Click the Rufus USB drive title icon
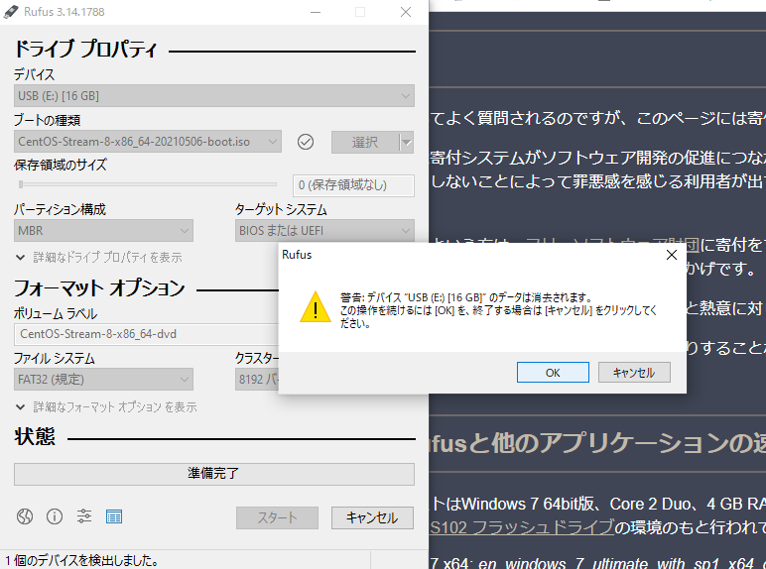This screenshot has width=766, height=569. [11, 12]
